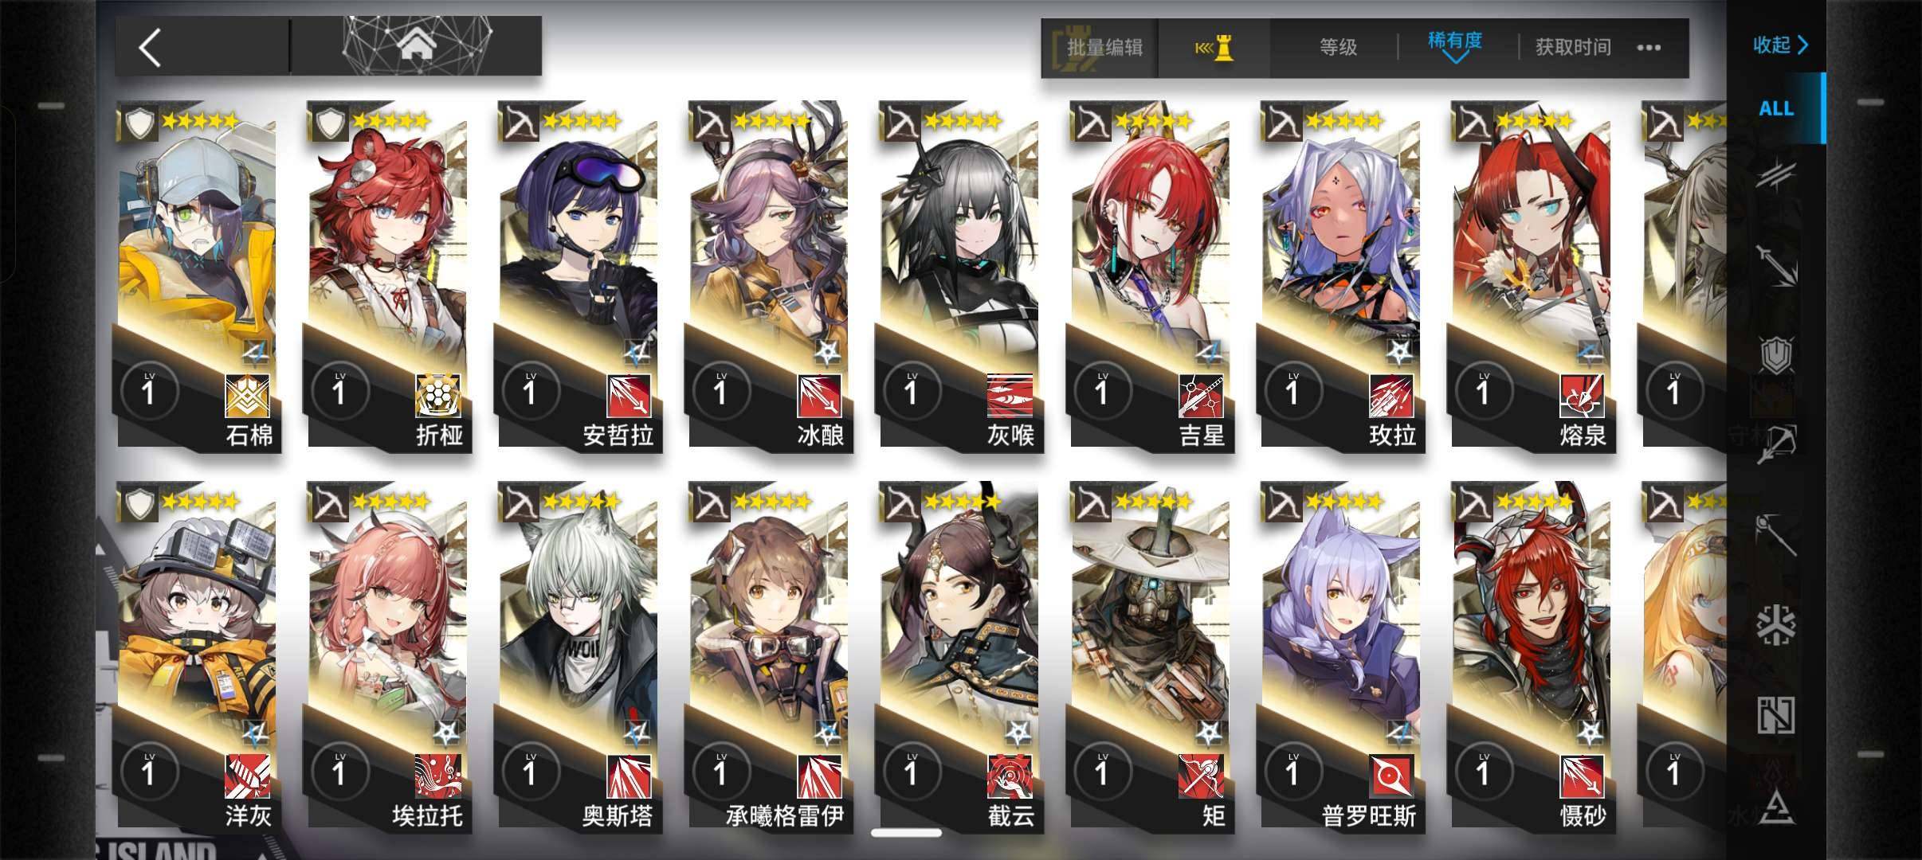The image size is (1922, 860).
Task: Filter operators by Supporter class icon
Action: (1776, 714)
